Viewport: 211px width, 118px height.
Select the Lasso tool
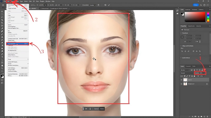pos(2,17)
